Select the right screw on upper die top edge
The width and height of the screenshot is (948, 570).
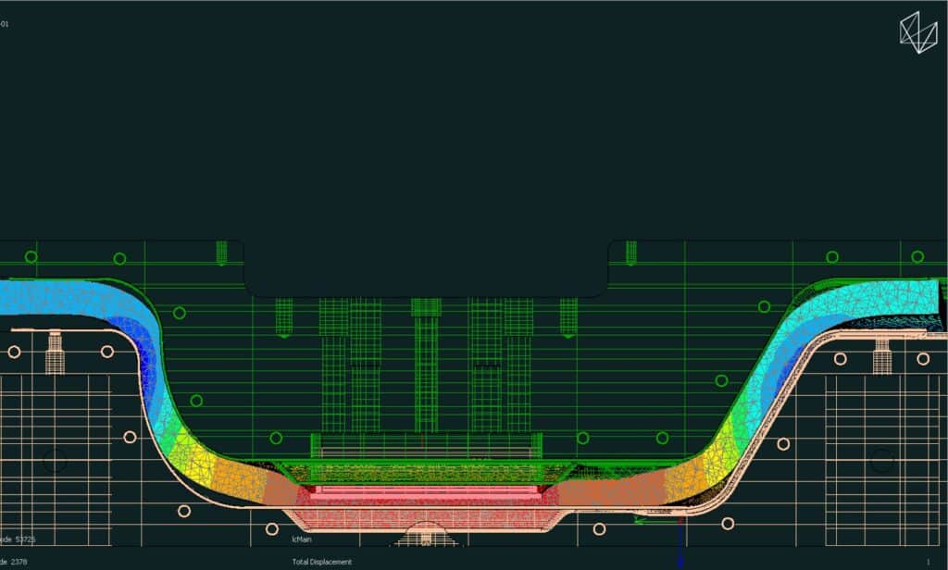pyautogui.click(x=630, y=253)
